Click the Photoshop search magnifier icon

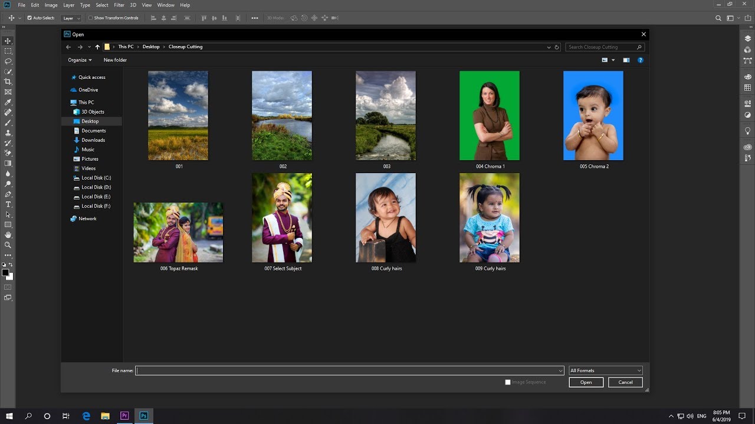718,18
